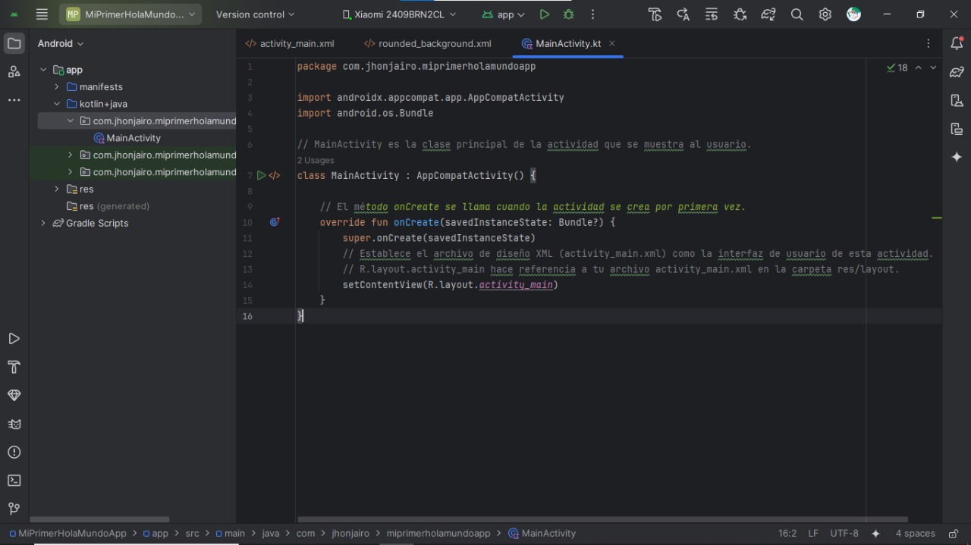The width and height of the screenshot is (971, 545).
Task: Change LF line separator
Action: point(813,534)
